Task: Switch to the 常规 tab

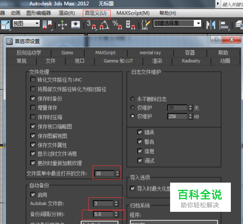Action: [21, 61]
